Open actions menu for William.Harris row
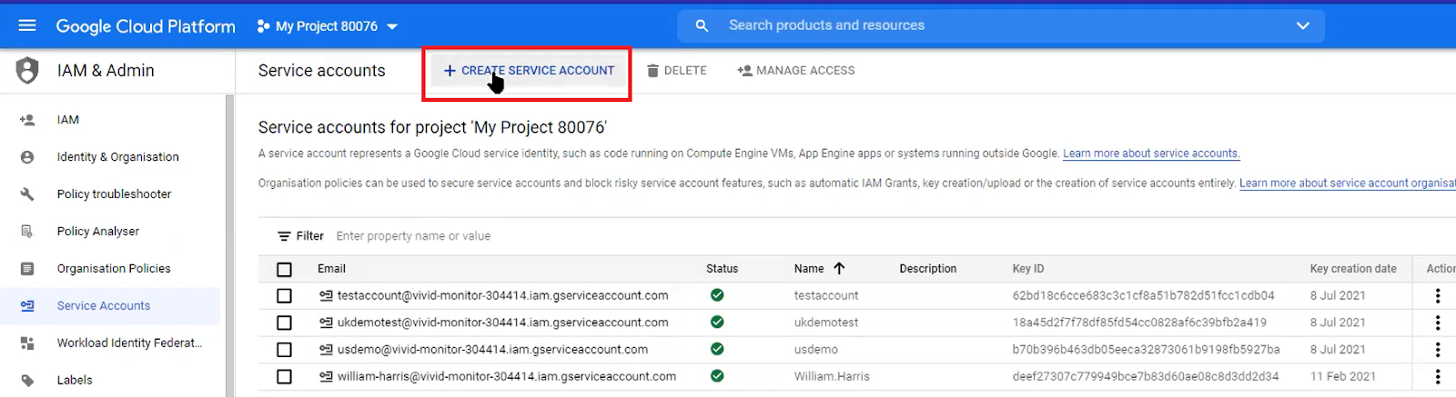This screenshot has height=397, width=1456. (x=1438, y=377)
